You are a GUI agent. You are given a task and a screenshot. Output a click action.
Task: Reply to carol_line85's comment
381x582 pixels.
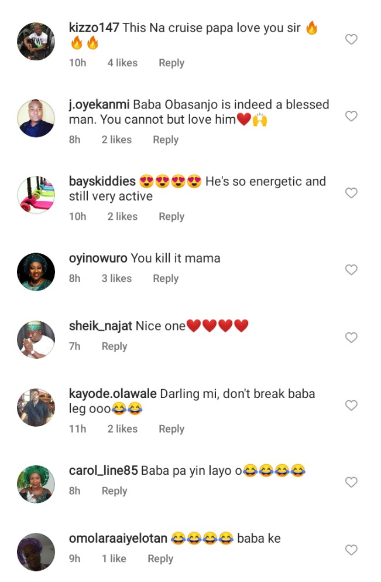click(114, 491)
